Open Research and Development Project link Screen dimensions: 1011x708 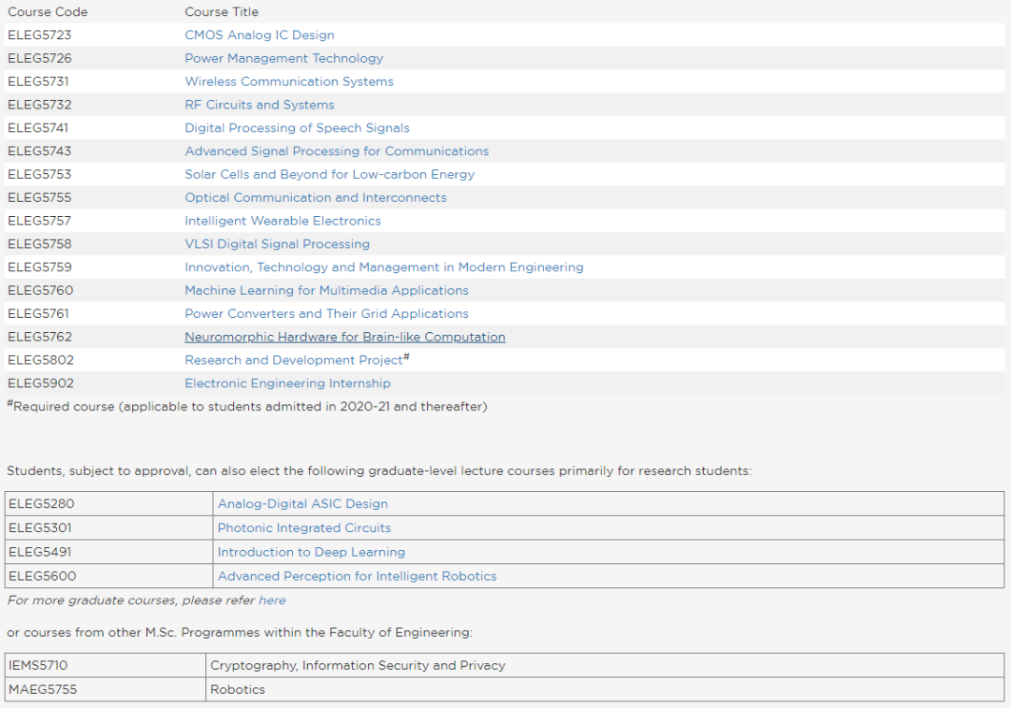tap(293, 359)
